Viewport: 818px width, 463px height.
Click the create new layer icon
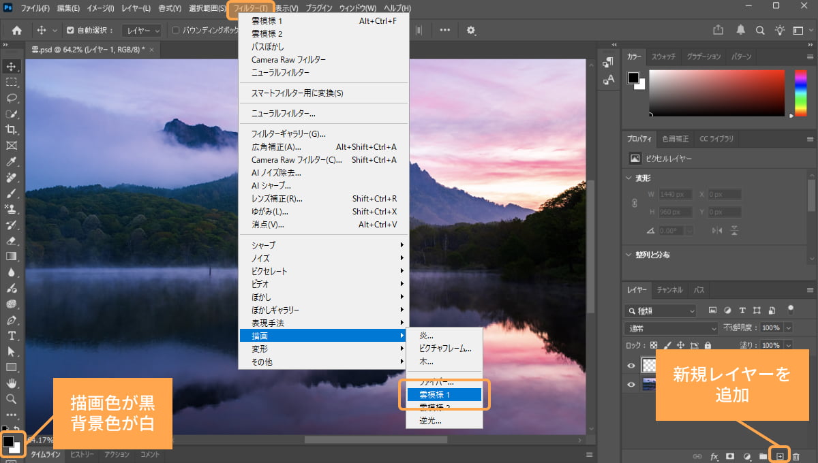click(x=780, y=456)
